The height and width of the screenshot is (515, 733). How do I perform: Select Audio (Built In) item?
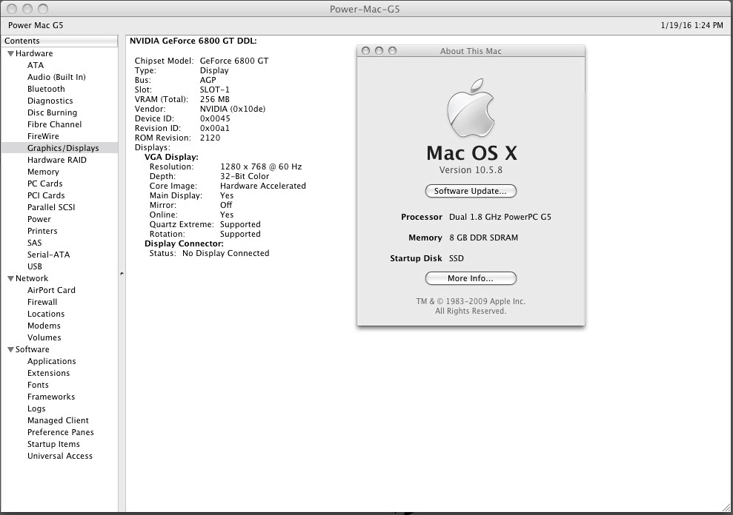point(56,77)
